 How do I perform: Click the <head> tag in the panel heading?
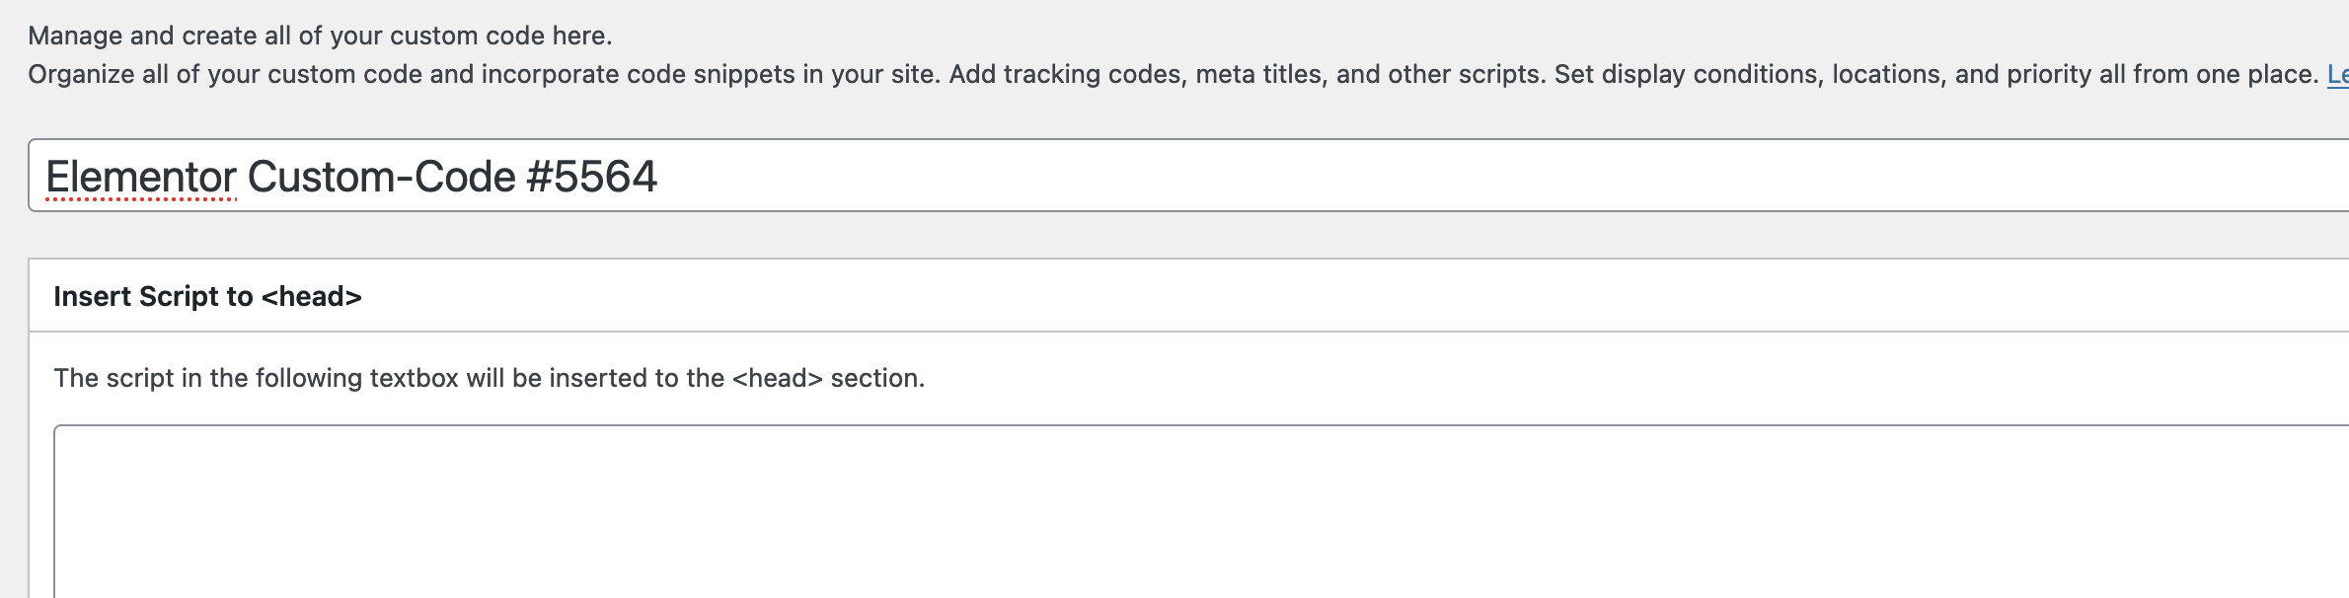[x=312, y=296]
